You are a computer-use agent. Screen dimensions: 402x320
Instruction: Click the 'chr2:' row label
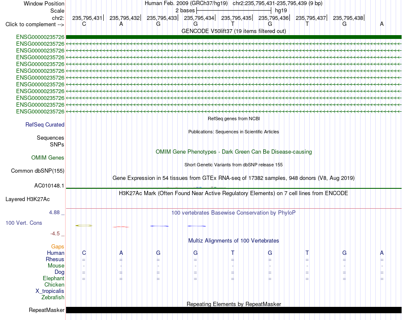point(58,18)
